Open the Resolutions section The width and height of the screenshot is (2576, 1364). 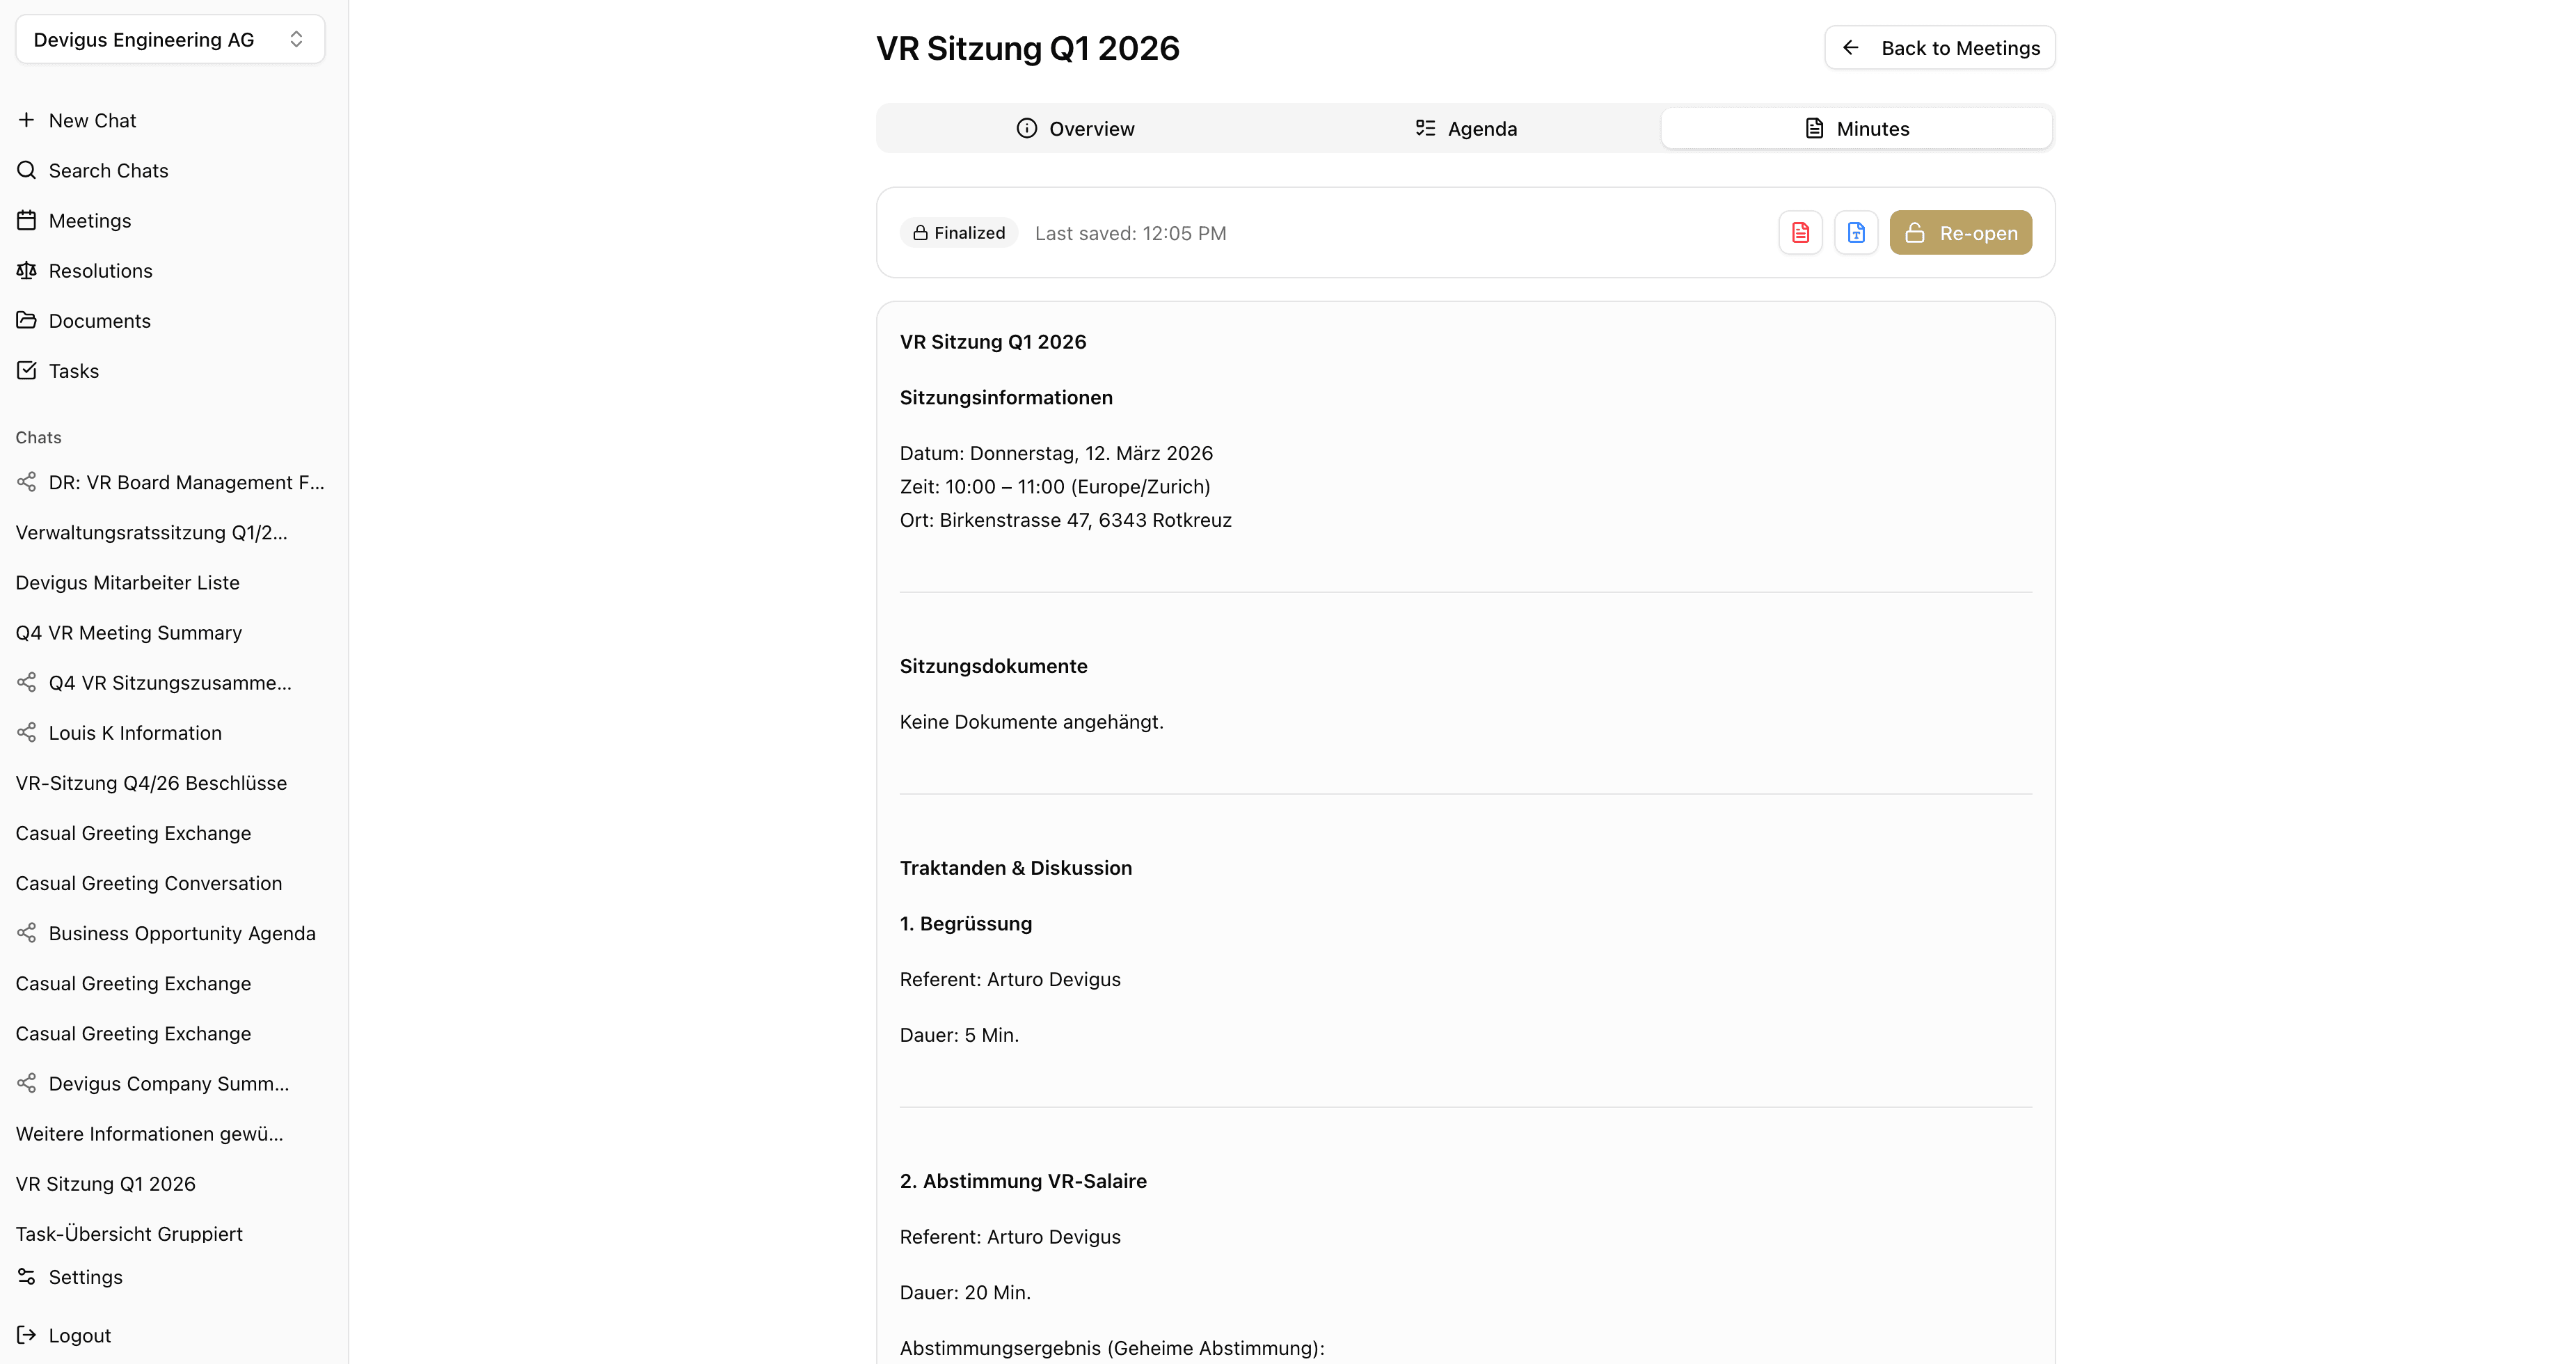[99, 270]
